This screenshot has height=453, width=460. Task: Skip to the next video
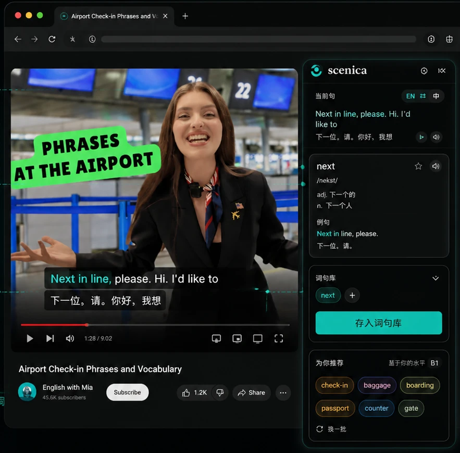point(50,338)
